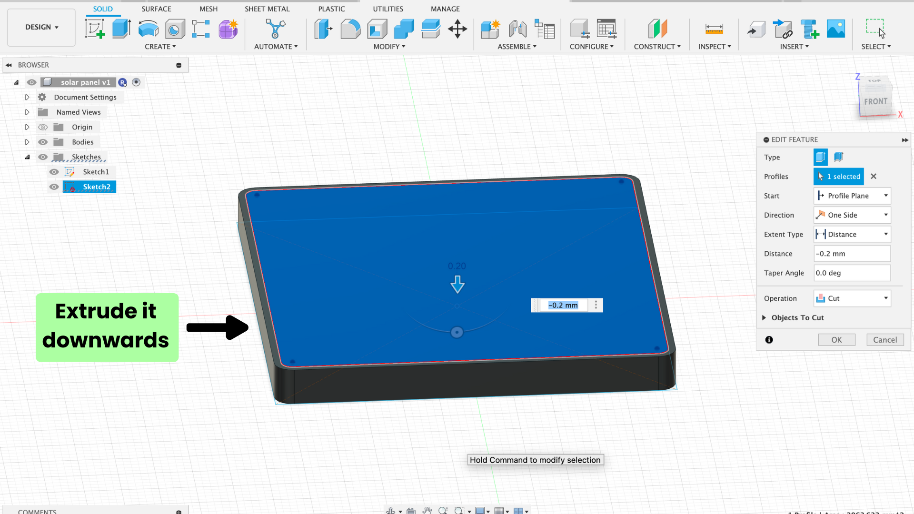
Task: Click Cancel to dismiss Edit Feature
Action: 884,339
